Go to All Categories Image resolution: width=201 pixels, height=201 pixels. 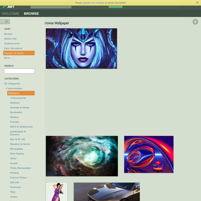12,83
